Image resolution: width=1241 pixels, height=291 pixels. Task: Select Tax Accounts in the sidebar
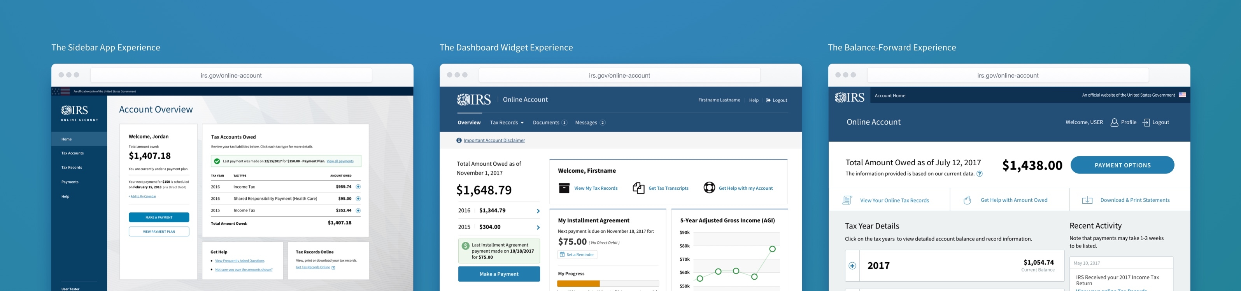[x=72, y=153]
